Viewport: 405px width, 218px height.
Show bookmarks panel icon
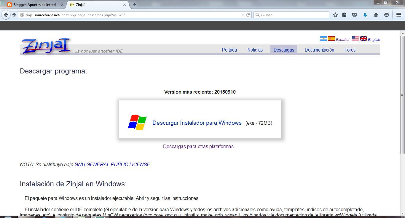344,15
